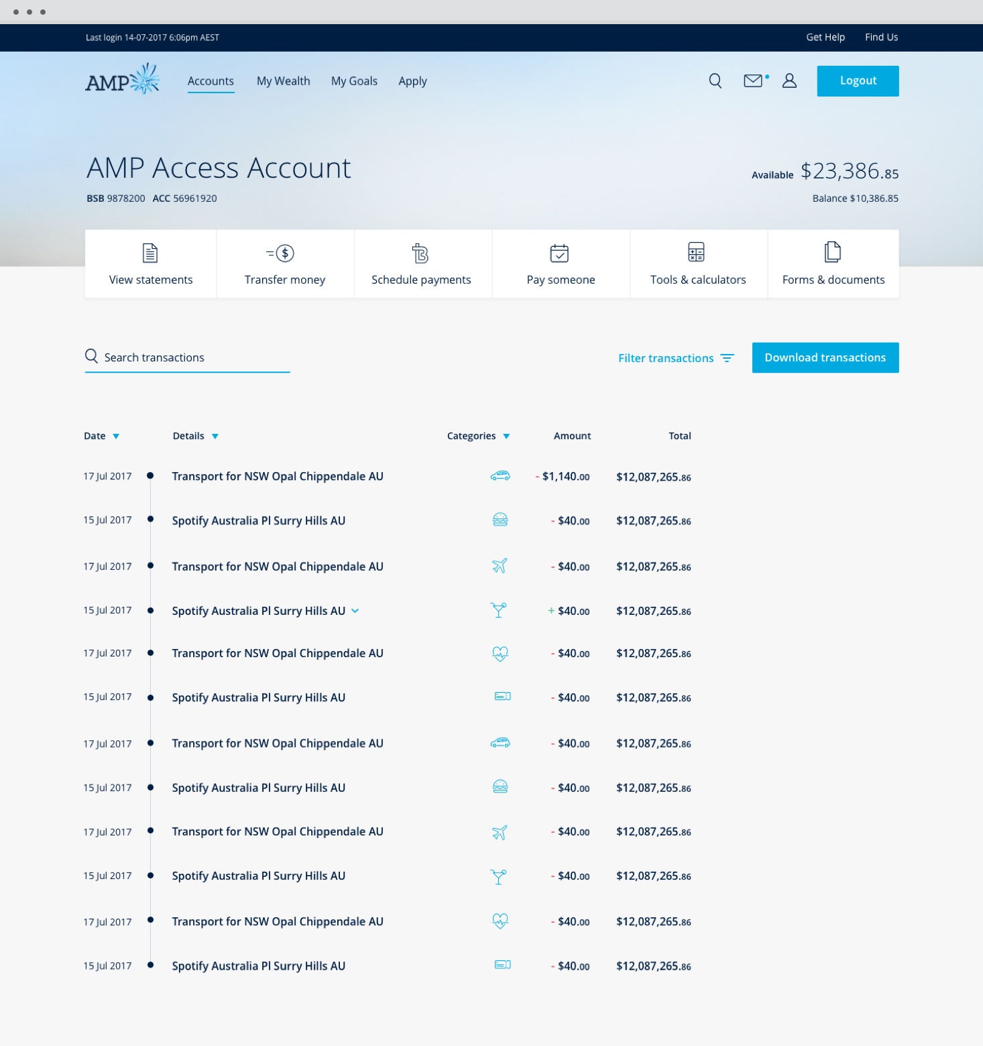The width and height of the screenshot is (983, 1046).
Task: Open Forms & documents
Action: tap(833, 264)
